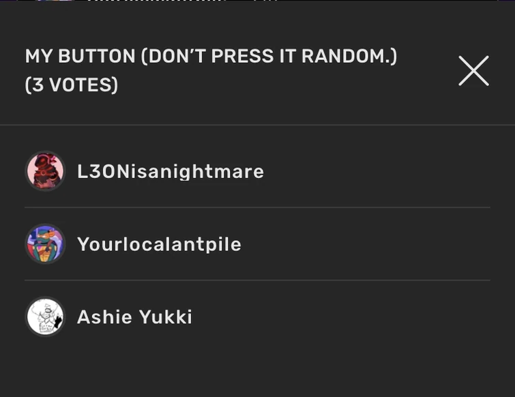
Task: Tap "DON'T PRESS IT" in the poll title
Action: pos(218,56)
